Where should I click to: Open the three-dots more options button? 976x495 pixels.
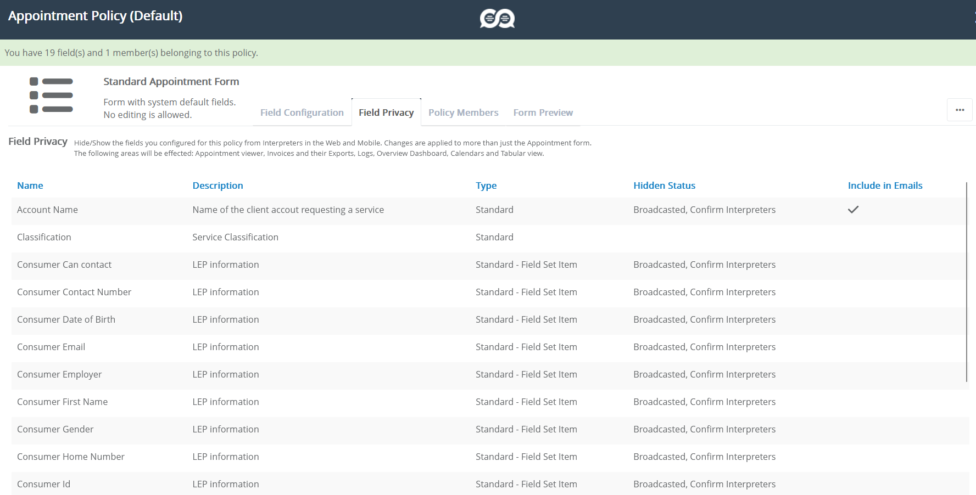click(960, 110)
